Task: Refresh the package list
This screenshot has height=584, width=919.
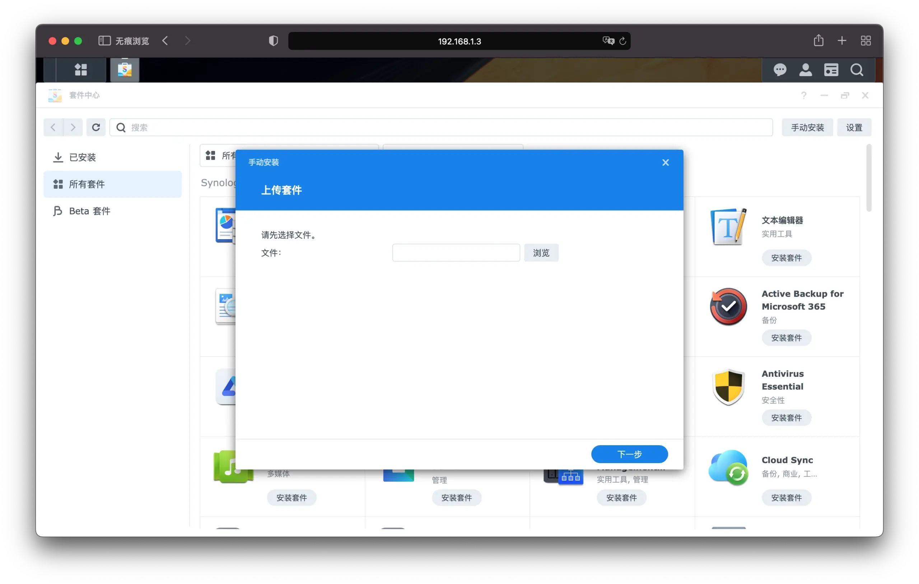Action: coord(96,127)
